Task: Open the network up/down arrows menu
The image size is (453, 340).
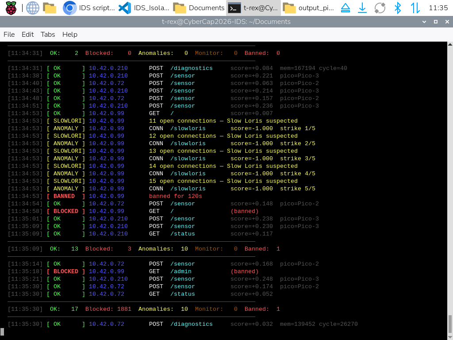Action: (415, 8)
